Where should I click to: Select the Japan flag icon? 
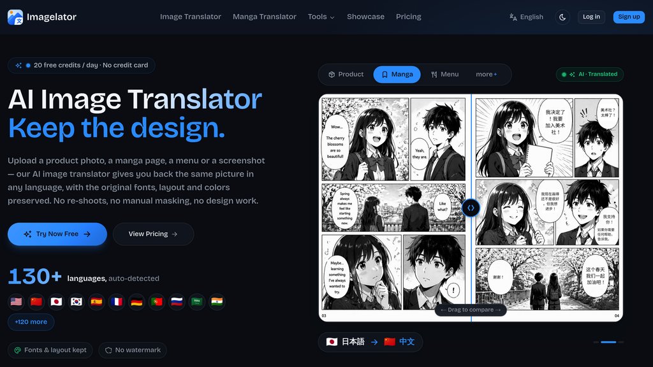click(56, 301)
